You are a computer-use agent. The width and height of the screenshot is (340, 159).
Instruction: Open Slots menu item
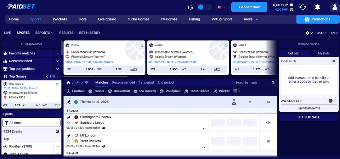tap(83, 19)
